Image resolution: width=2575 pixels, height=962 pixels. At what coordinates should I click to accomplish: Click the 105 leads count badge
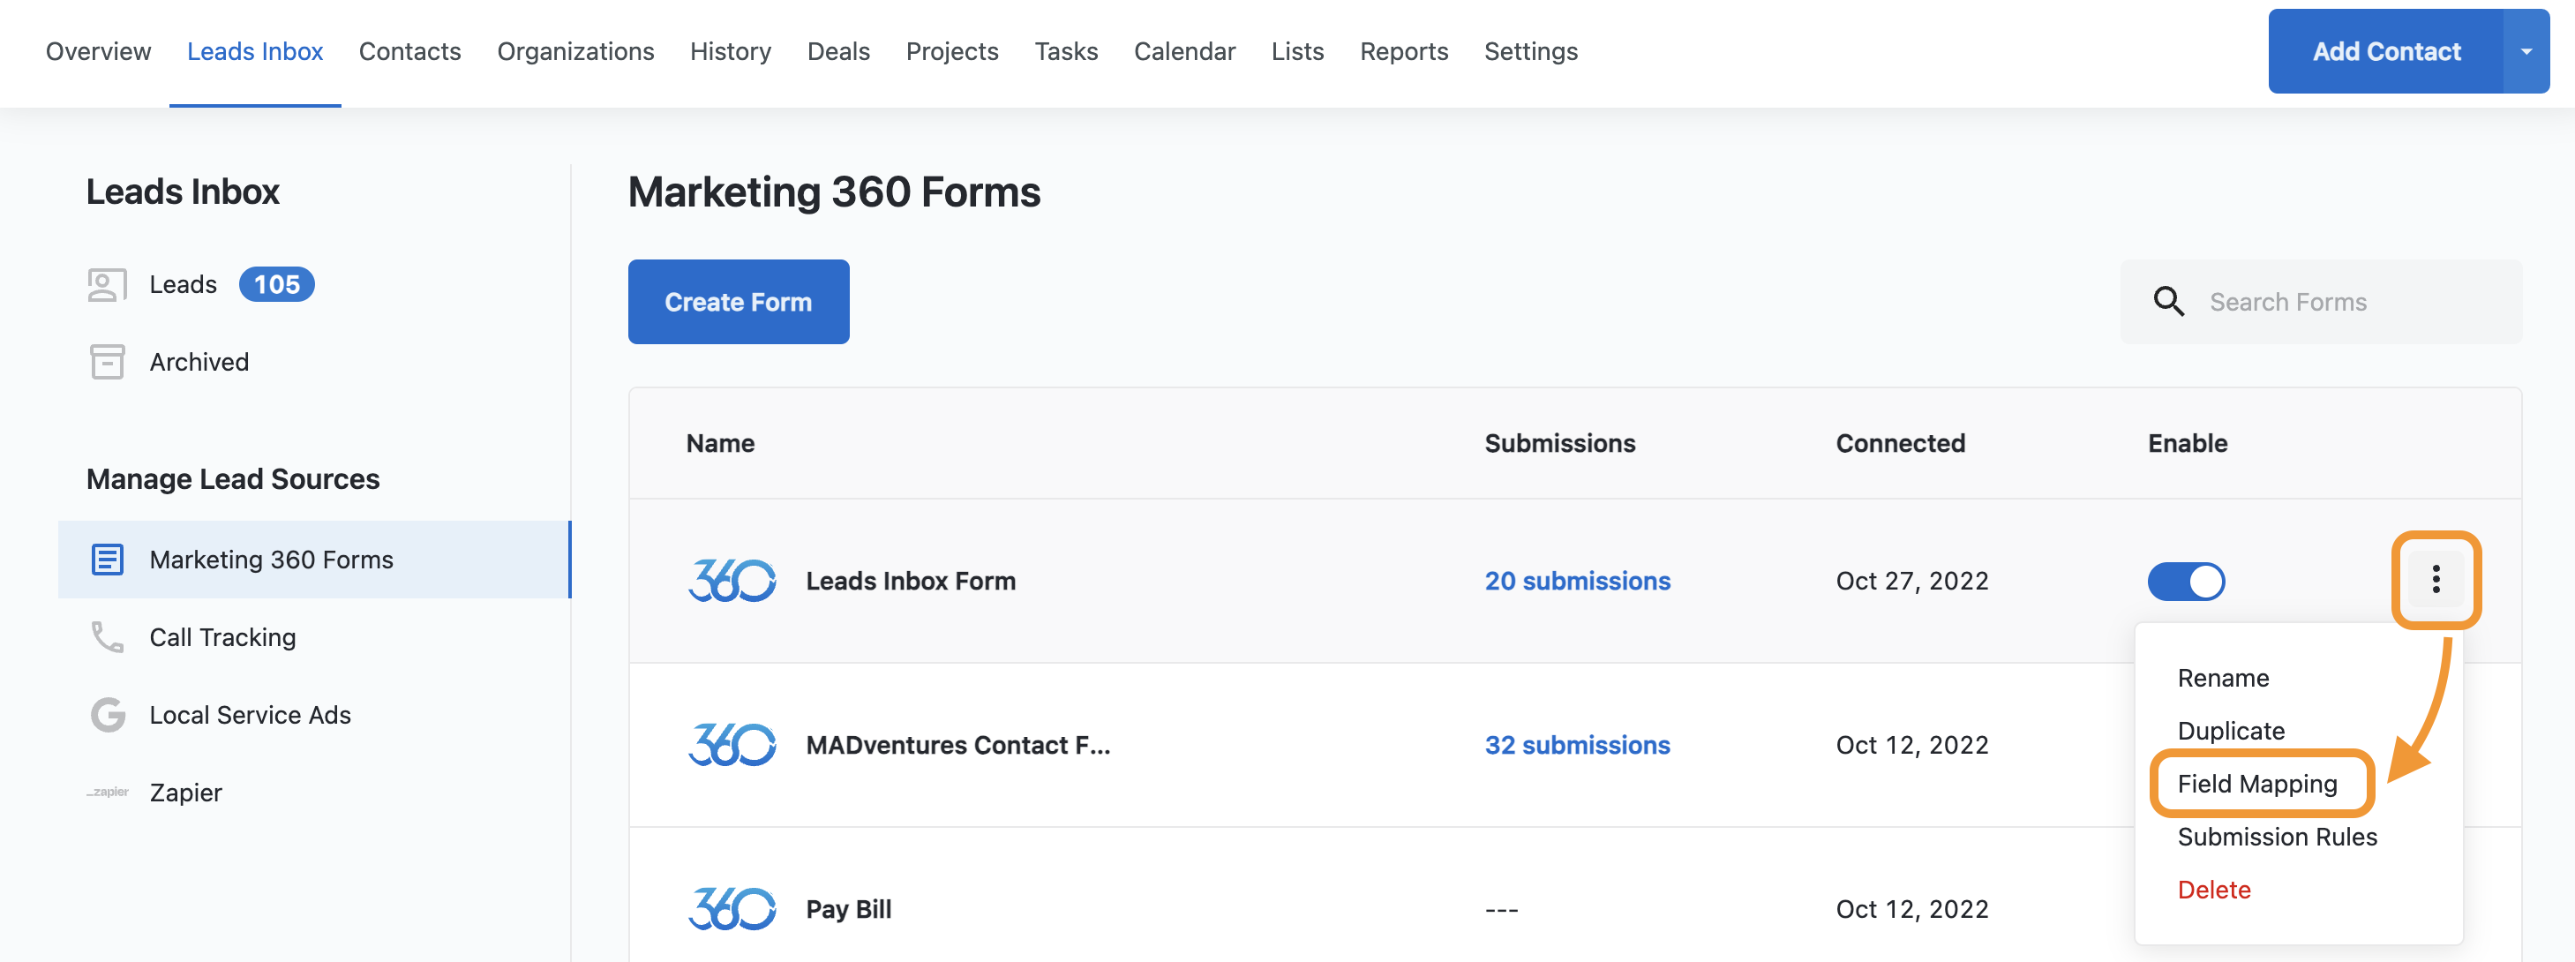click(x=276, y=285)
